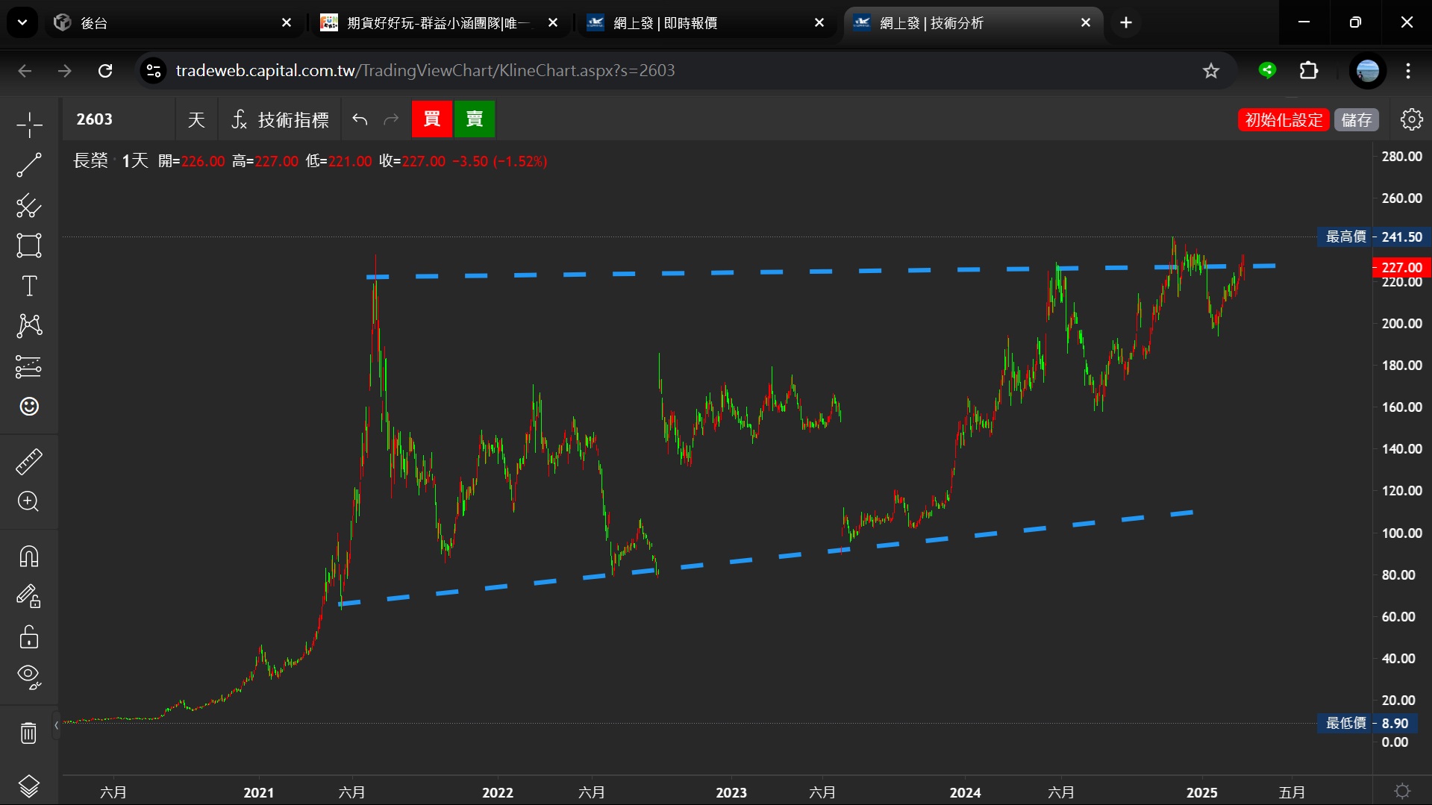This screenshot has width=1432, height=805.
Task: Toggle lock all drawing tools
Action: 29,637
